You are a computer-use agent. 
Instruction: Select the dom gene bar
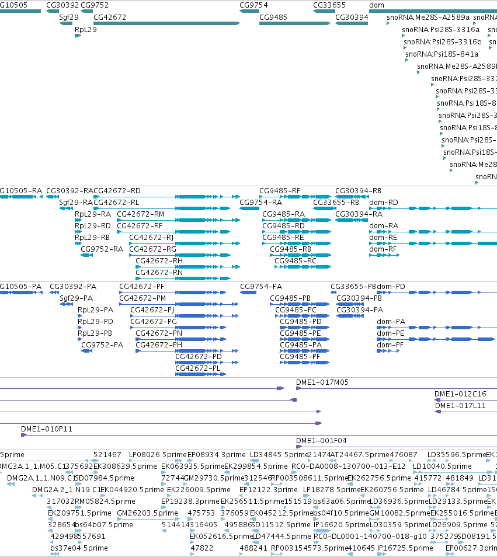tap(433, 11)
